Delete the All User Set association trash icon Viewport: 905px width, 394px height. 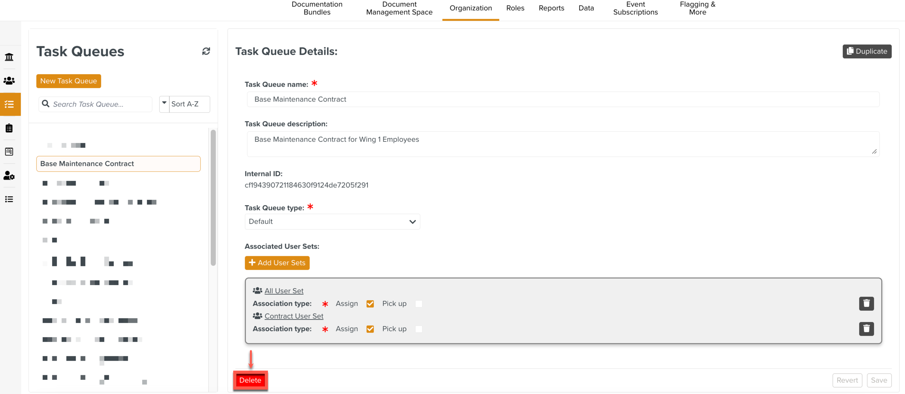tap(866, 304)
